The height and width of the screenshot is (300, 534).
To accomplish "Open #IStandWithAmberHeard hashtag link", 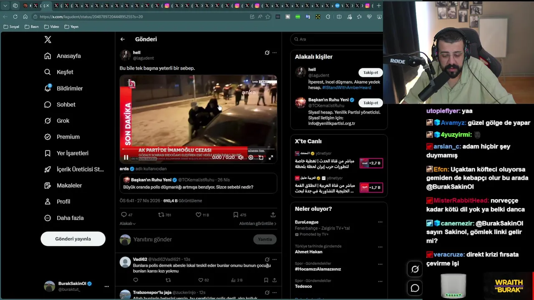I will point(347,87).
